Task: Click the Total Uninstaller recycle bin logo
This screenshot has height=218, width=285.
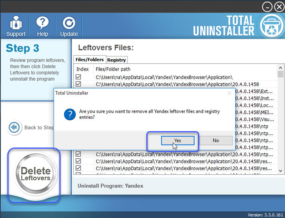Action: click(x=272, y=26)
